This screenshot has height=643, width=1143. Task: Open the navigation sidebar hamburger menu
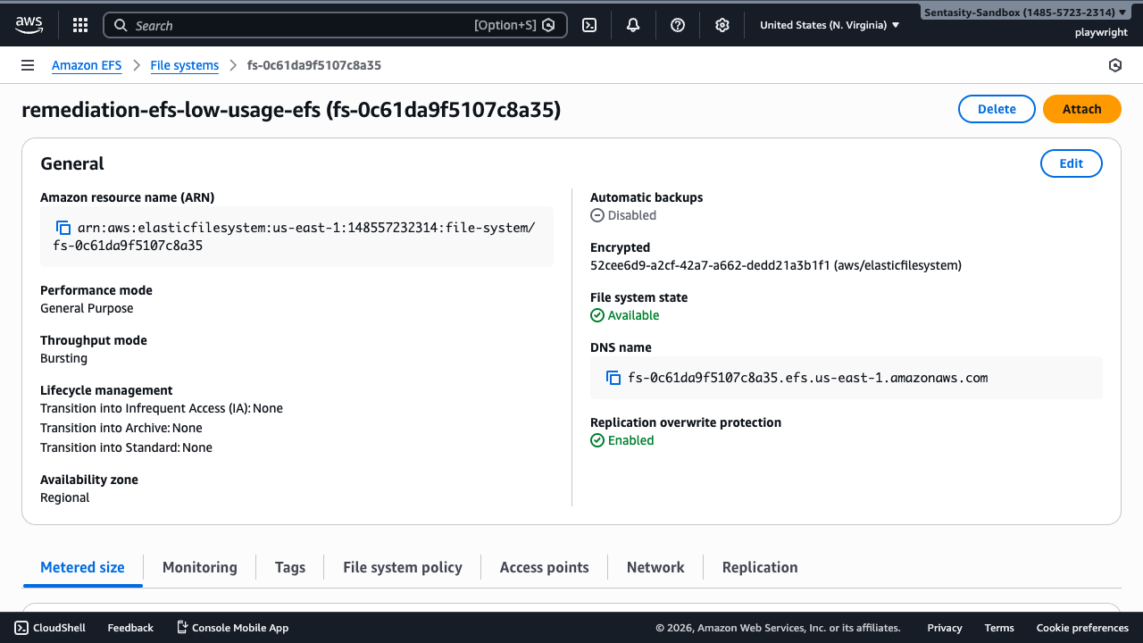point(28,64)
